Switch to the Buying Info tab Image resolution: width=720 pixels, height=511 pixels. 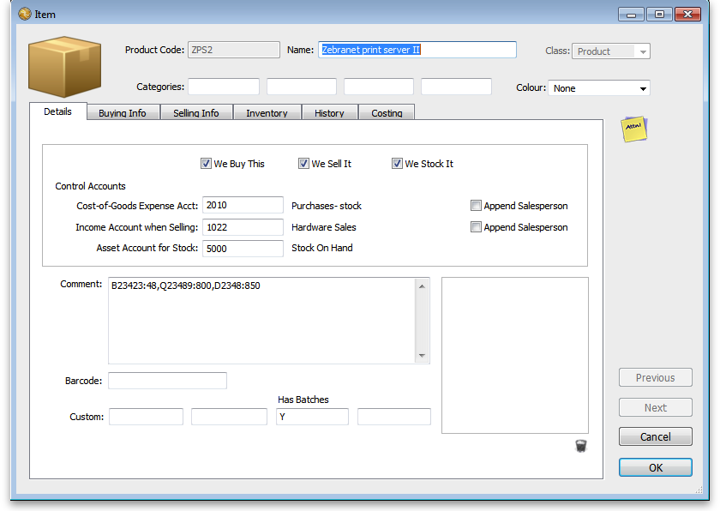click(123, 113)
